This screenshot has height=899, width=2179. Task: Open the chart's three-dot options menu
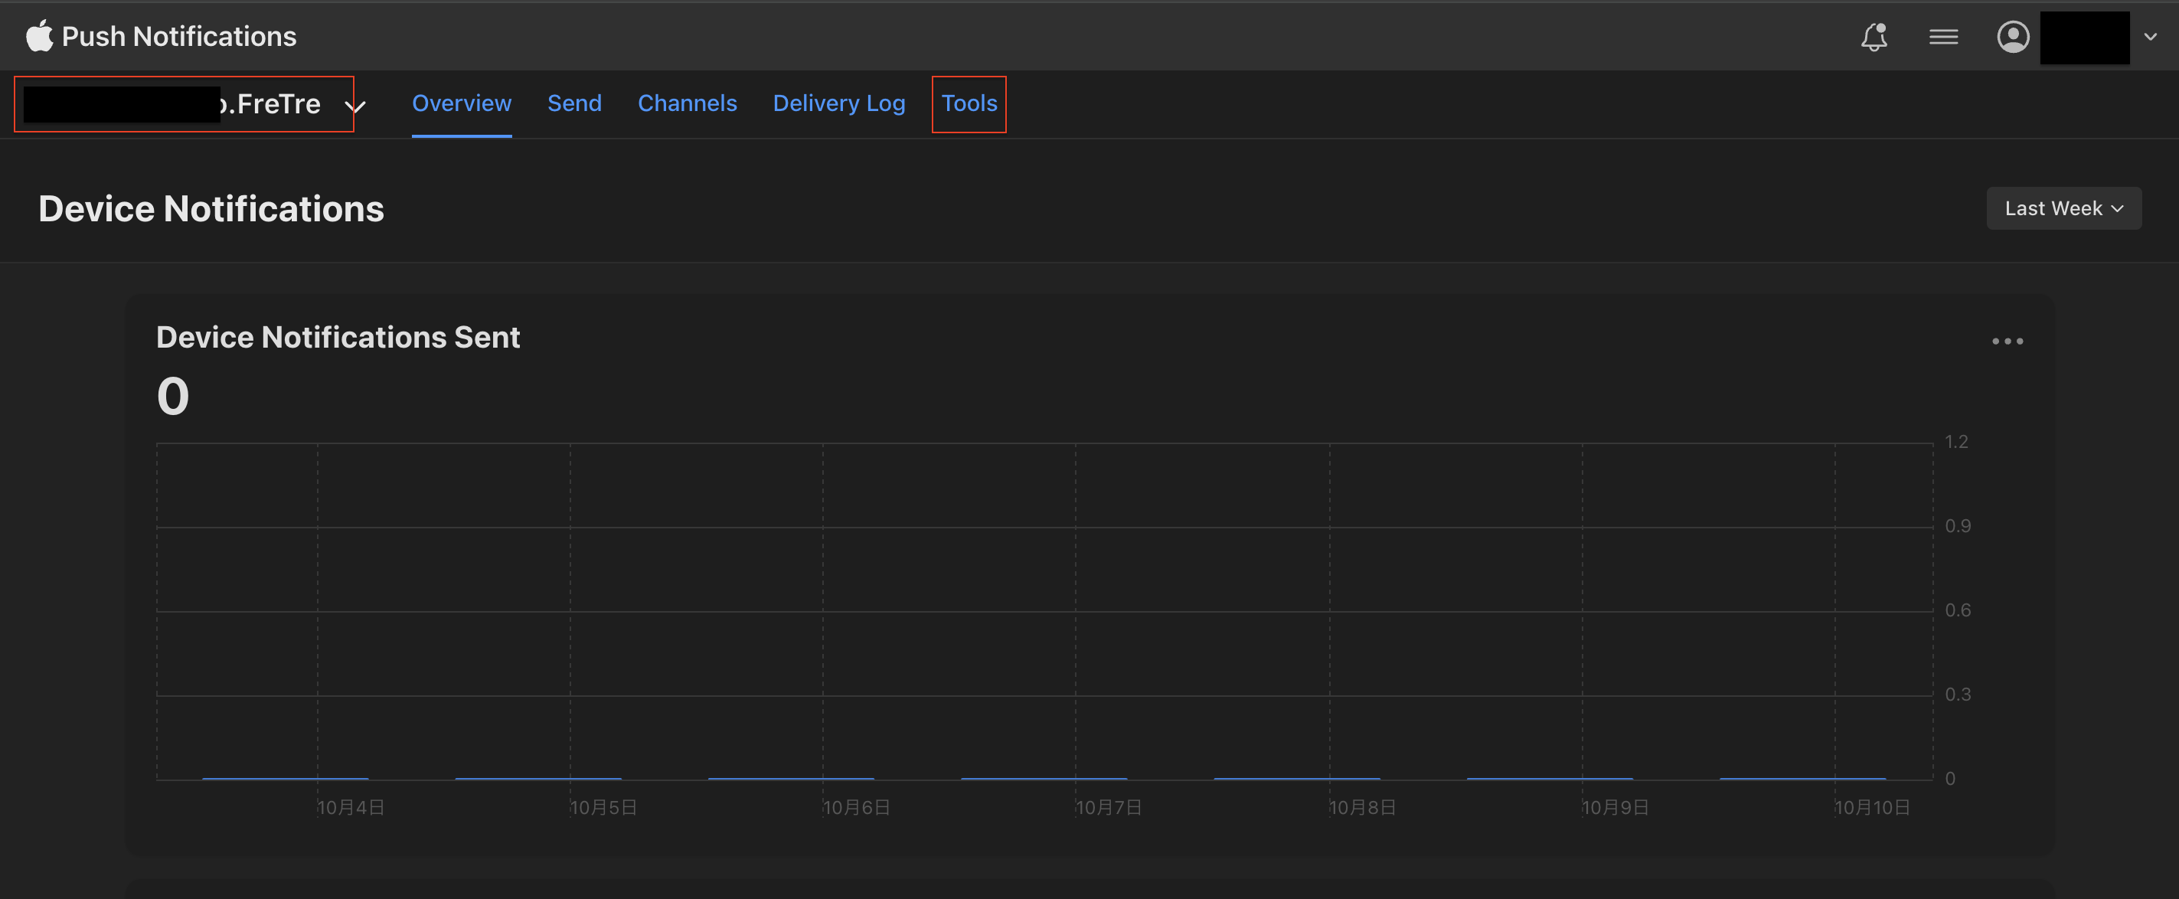(x=2007, y=341)
